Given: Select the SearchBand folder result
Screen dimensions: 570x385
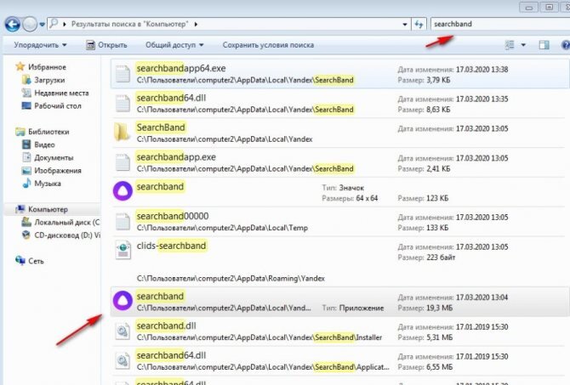Looking at the screenshot, I should click(x=340, y=133).
